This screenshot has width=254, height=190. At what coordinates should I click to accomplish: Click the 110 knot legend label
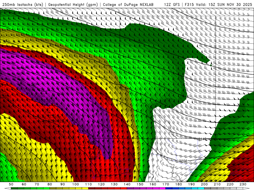pos(88,184)
